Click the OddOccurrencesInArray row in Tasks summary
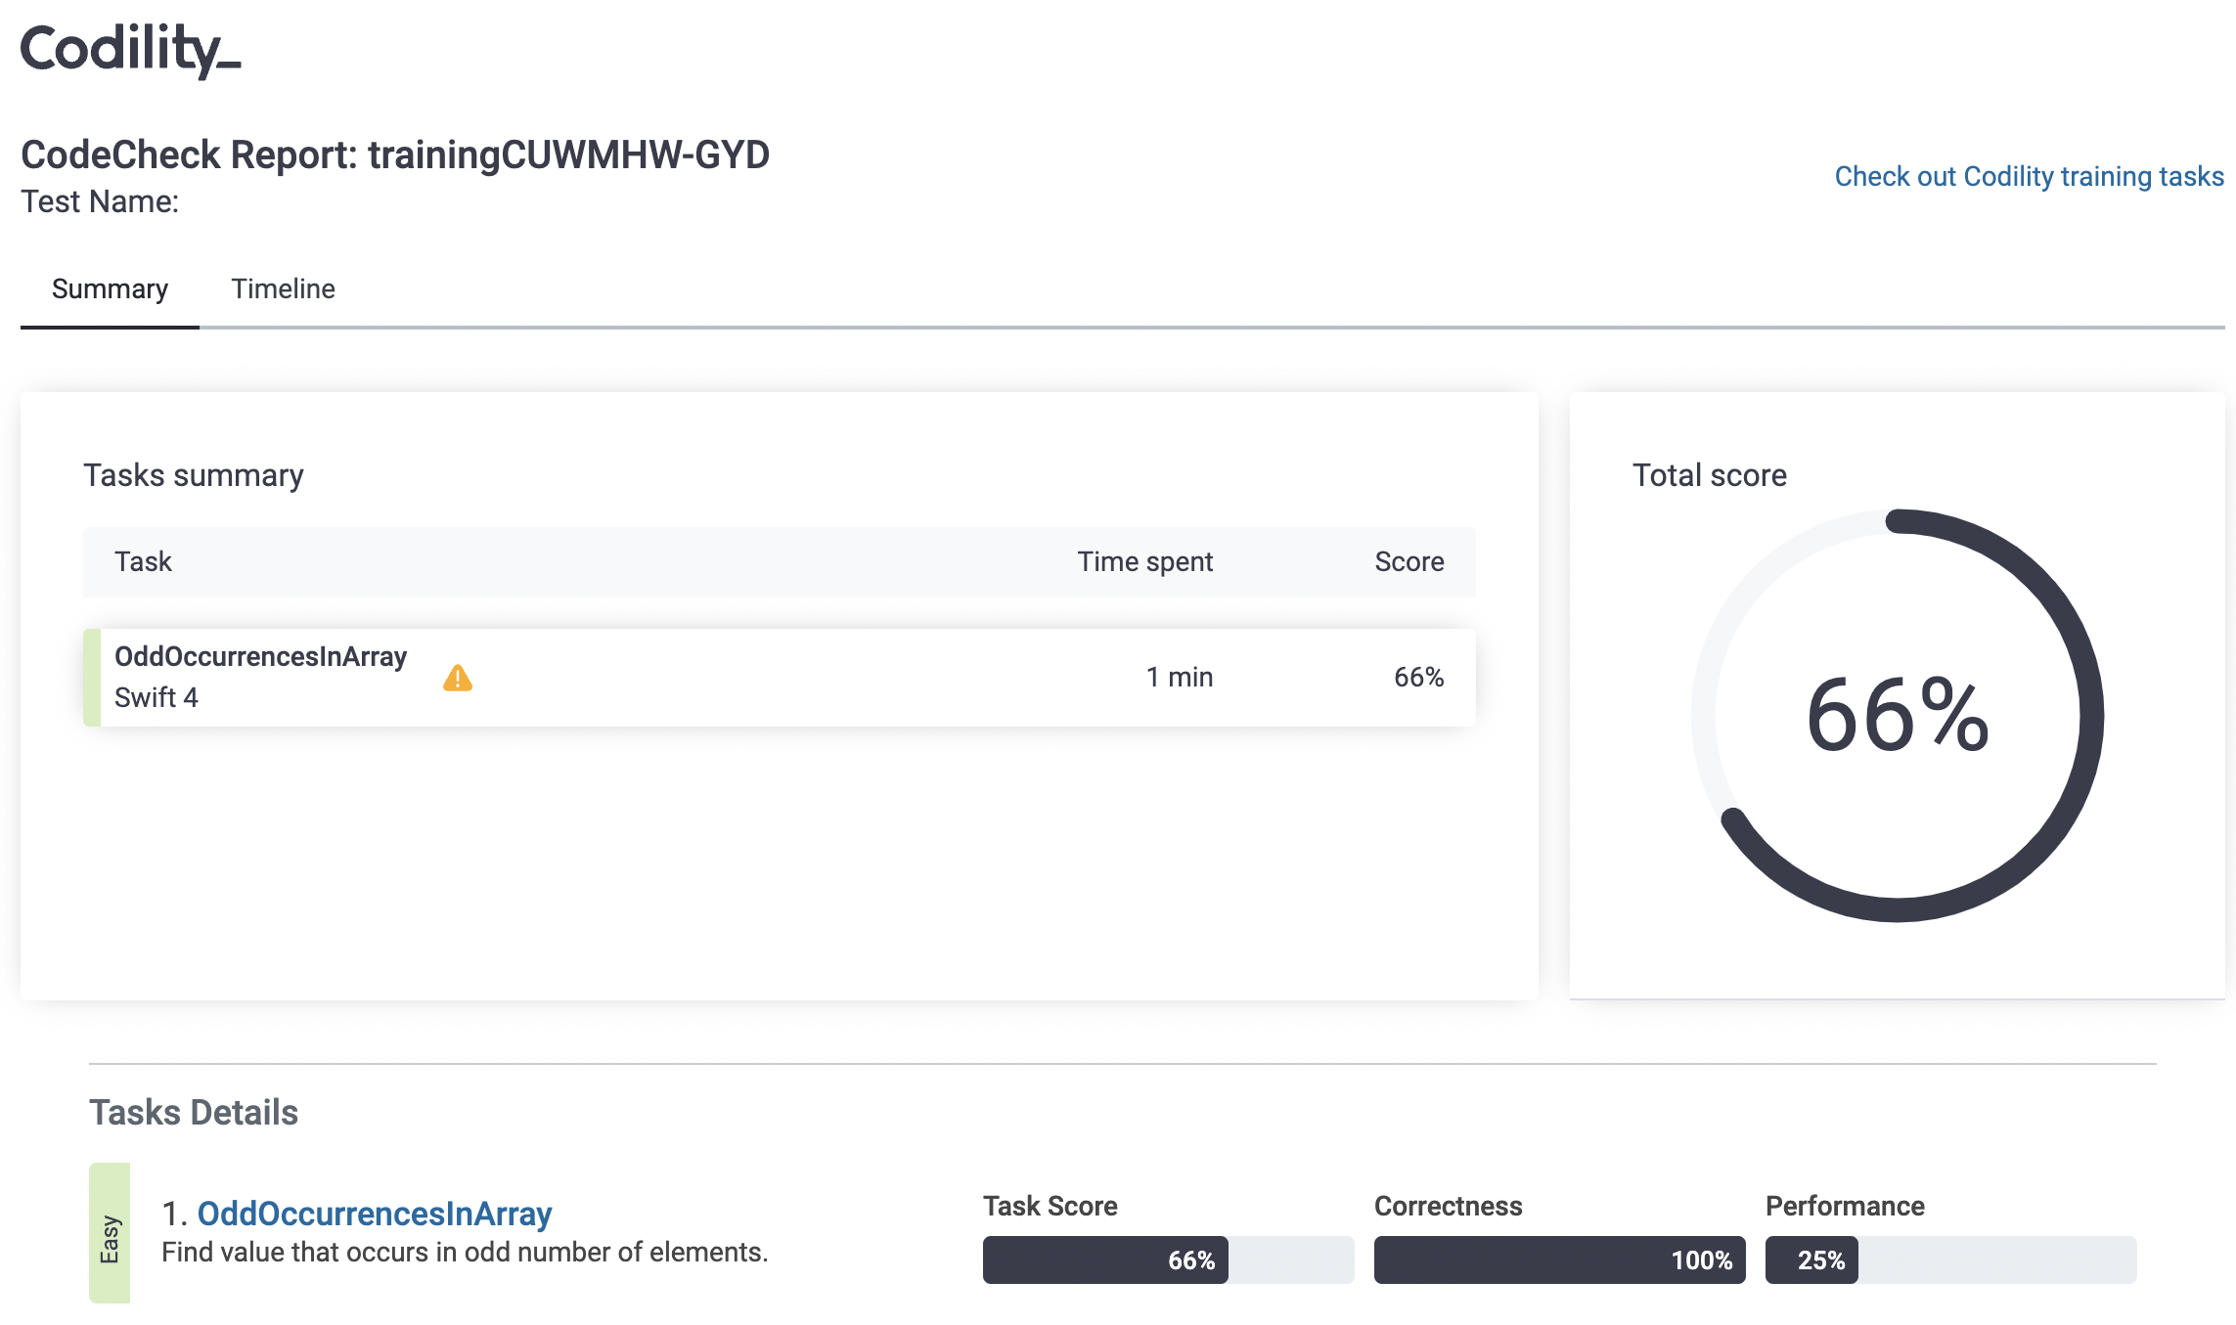The width and height of the screenshot is (2236, 1325). [x=778, y=678]
